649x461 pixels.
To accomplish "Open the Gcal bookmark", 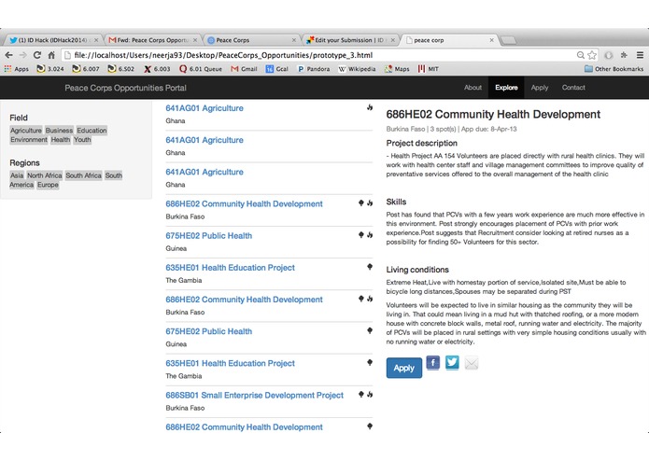I will point(277,69).
